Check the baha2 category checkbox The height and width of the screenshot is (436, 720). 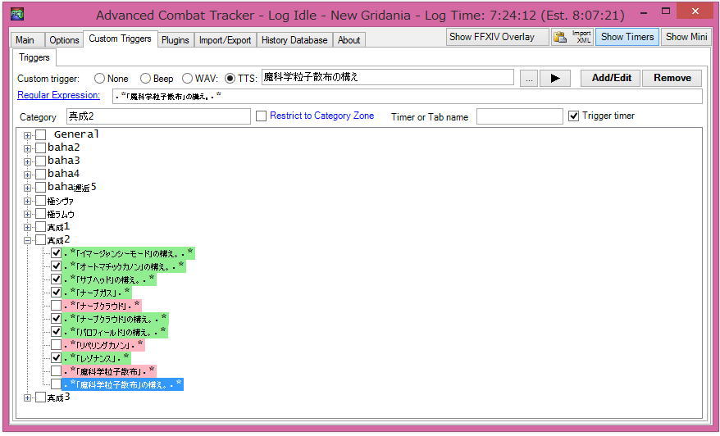coord(41,148)
